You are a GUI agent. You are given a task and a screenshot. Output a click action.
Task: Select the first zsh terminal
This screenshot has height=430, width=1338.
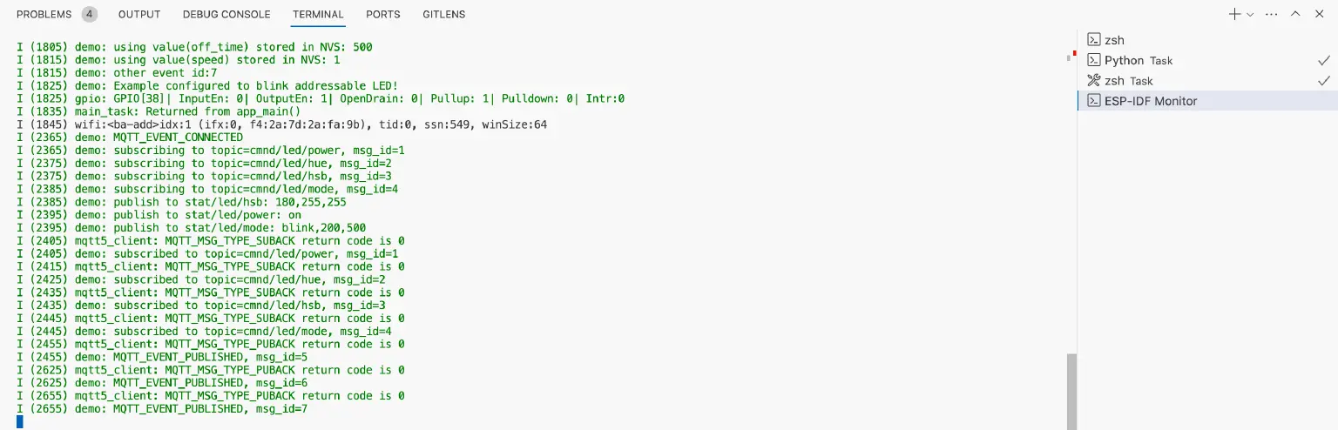[1114, 40]
